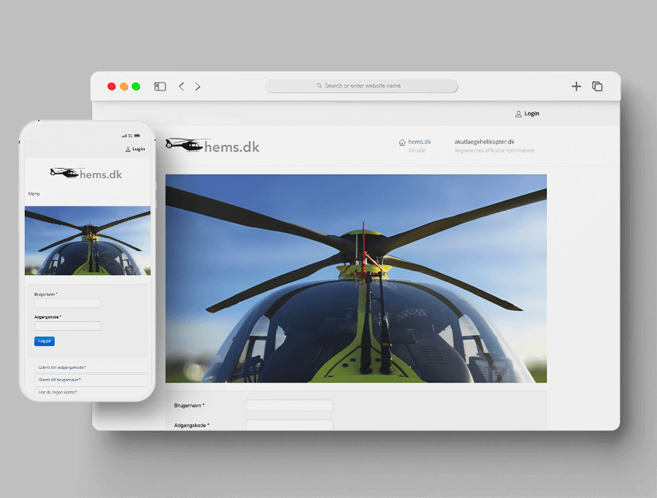Tap the Login link on the phone

(135, 149)
